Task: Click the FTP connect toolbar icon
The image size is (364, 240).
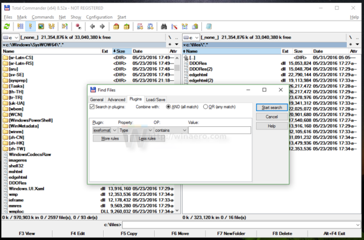Action: pyautogui.click(x=140, y=27)
